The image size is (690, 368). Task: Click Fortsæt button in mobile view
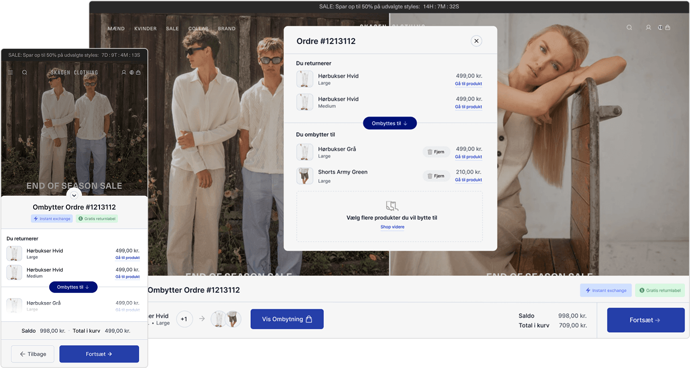(x=99, y=354)
